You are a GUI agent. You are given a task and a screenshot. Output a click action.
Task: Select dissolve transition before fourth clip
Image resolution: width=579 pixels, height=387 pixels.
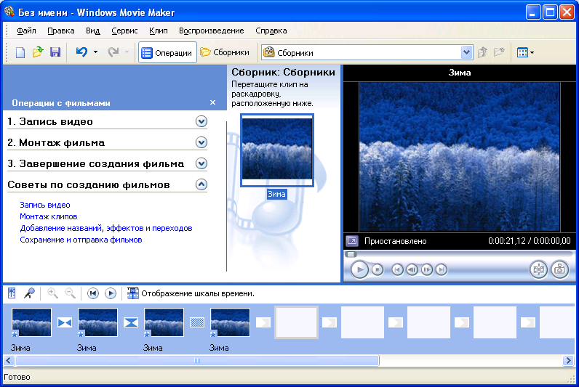coord(197,323)
